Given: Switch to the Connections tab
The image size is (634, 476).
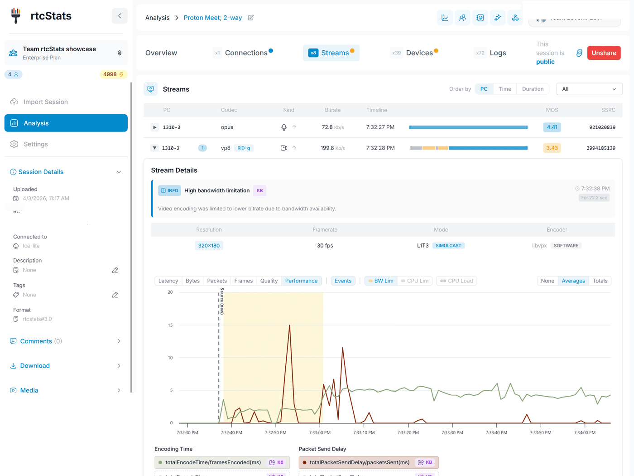Looking at the screenshot, I should 243,53.
